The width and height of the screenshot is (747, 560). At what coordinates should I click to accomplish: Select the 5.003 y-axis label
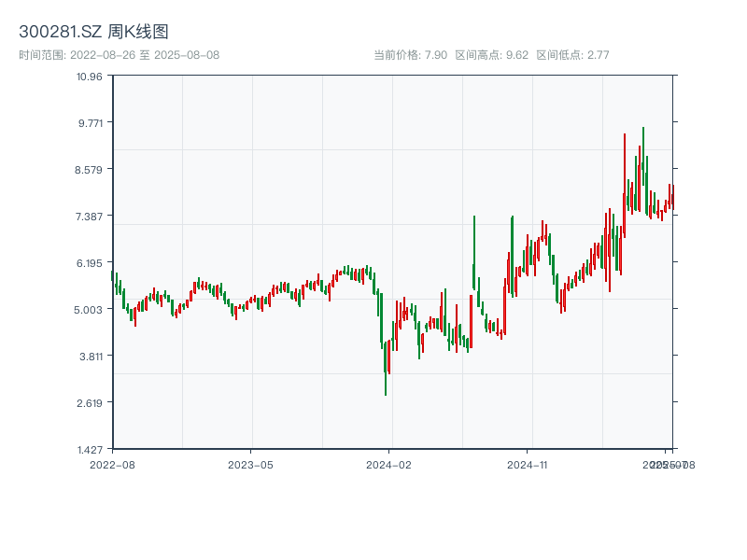click(91, 310)
